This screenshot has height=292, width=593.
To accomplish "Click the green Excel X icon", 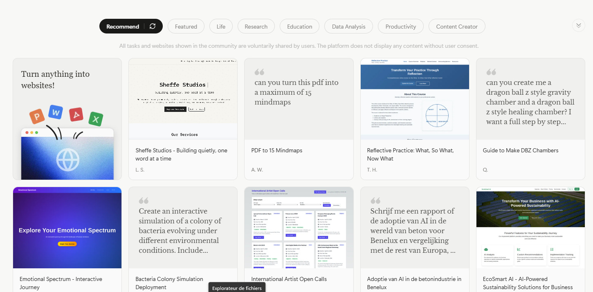I will [x=96, y=119].
